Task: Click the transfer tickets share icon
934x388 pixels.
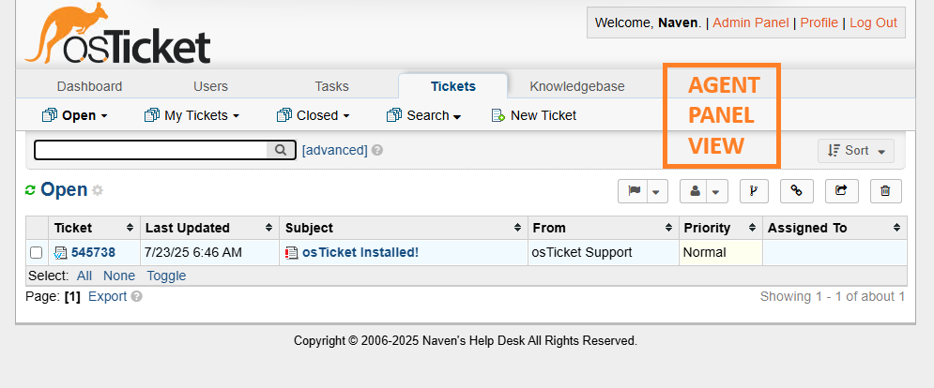Action: tap(842, 191)
